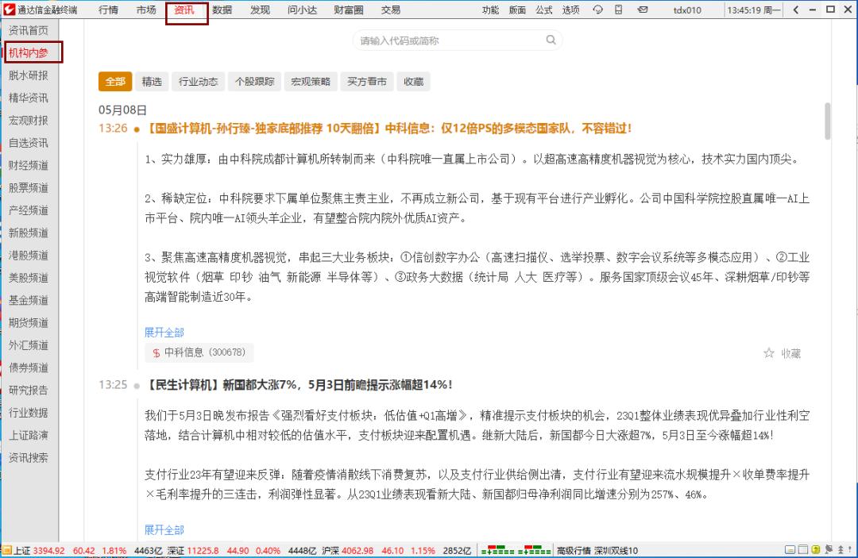Click the Tongdaxin logo icon at top left

[10, 10]
